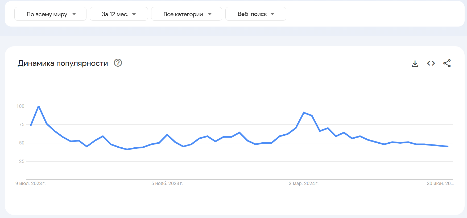Viewport: 467px width, 218px height.
Task: Expand the 'Все категории' dropdown
Action: (x=187, y=14)
